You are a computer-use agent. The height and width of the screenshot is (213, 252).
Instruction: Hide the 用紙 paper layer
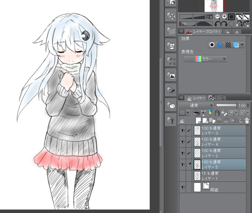click(x=183, y=187)
